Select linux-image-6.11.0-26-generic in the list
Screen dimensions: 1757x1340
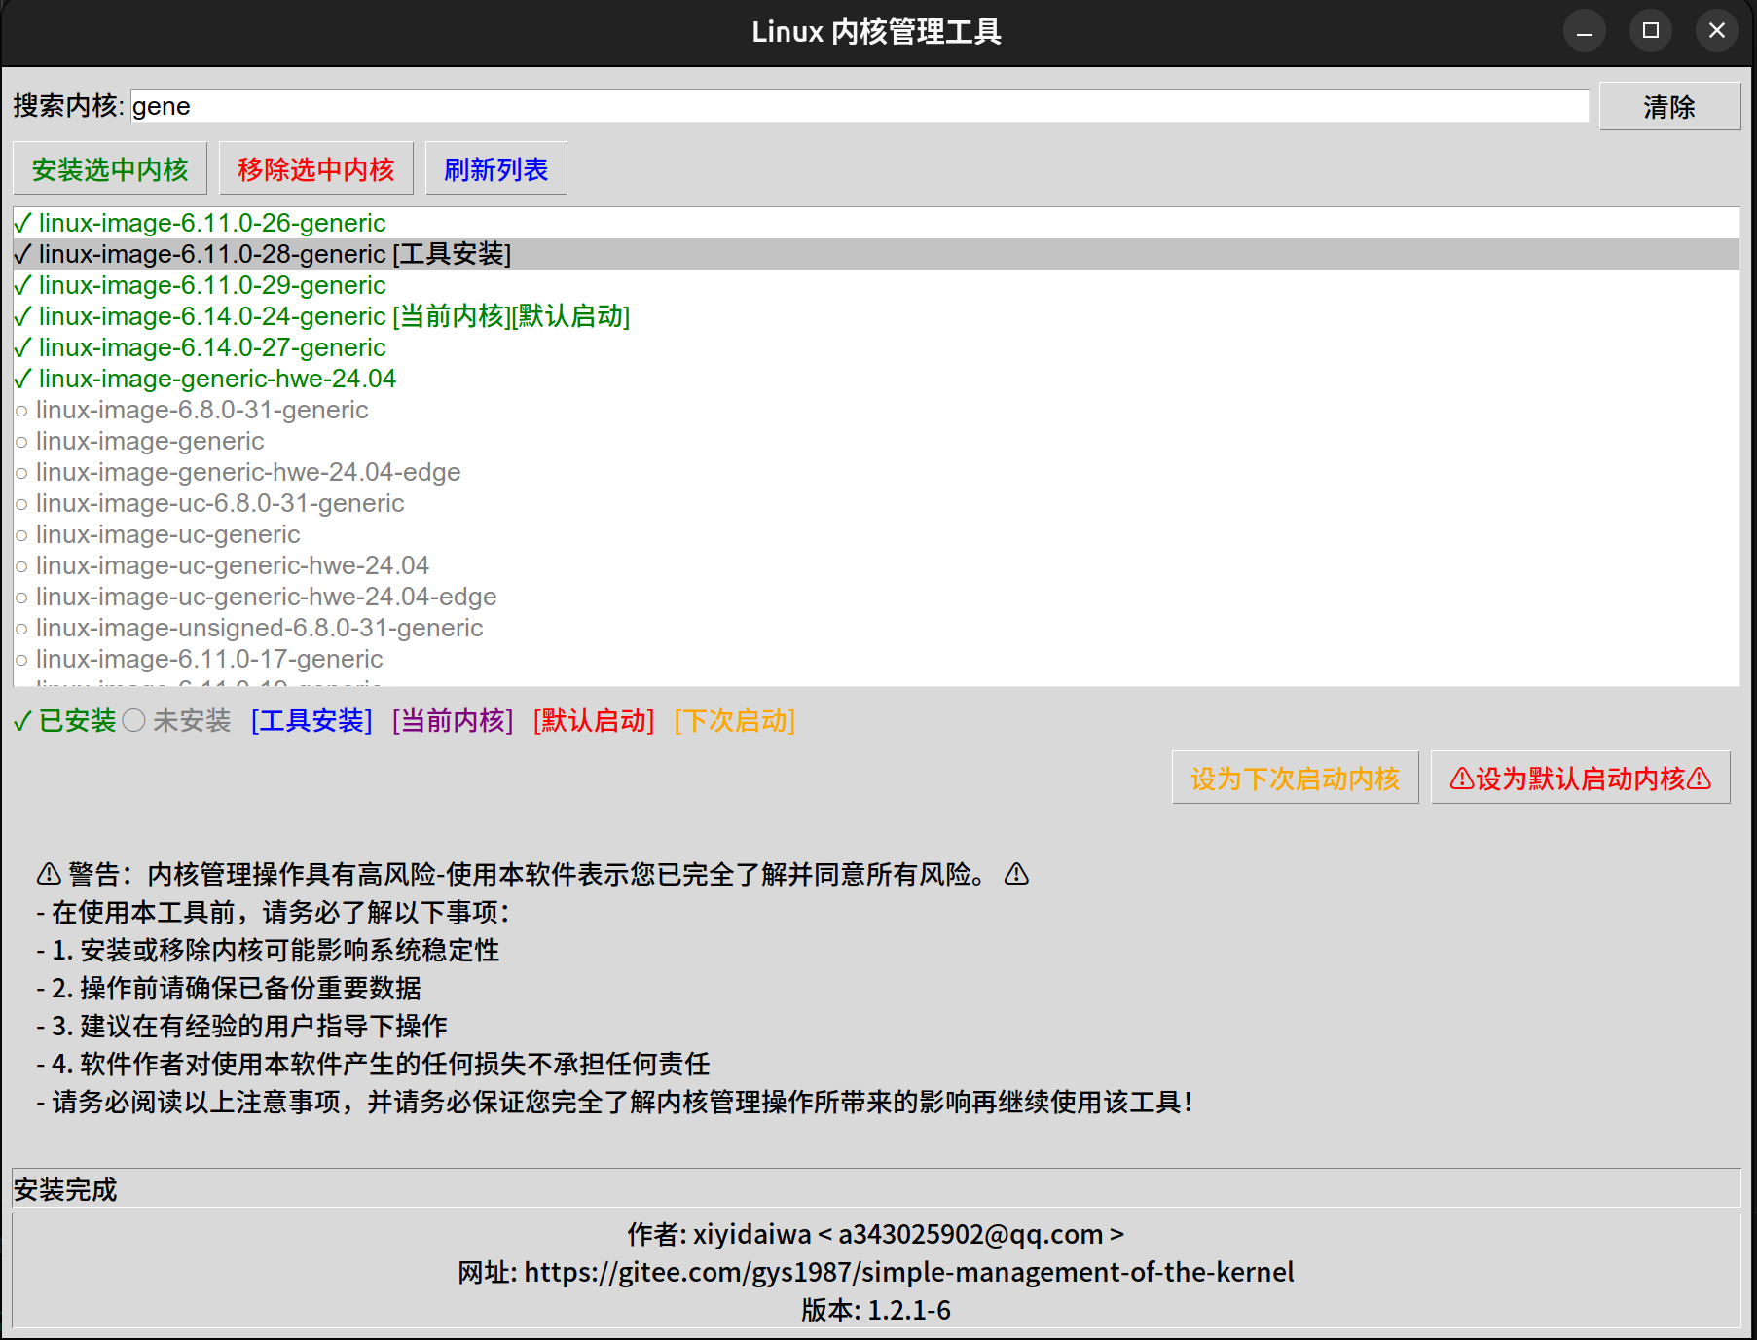tap(876, 223)
